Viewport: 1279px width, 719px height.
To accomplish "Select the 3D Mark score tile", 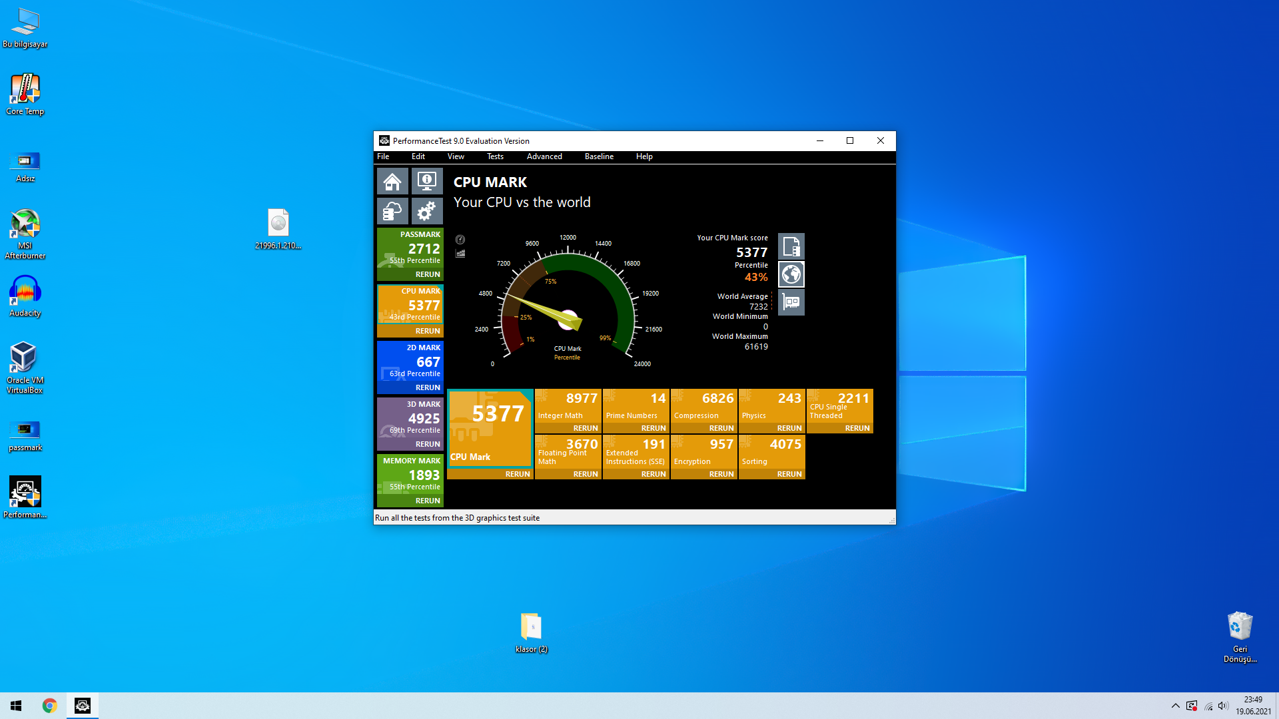I will tap(410, 418).
